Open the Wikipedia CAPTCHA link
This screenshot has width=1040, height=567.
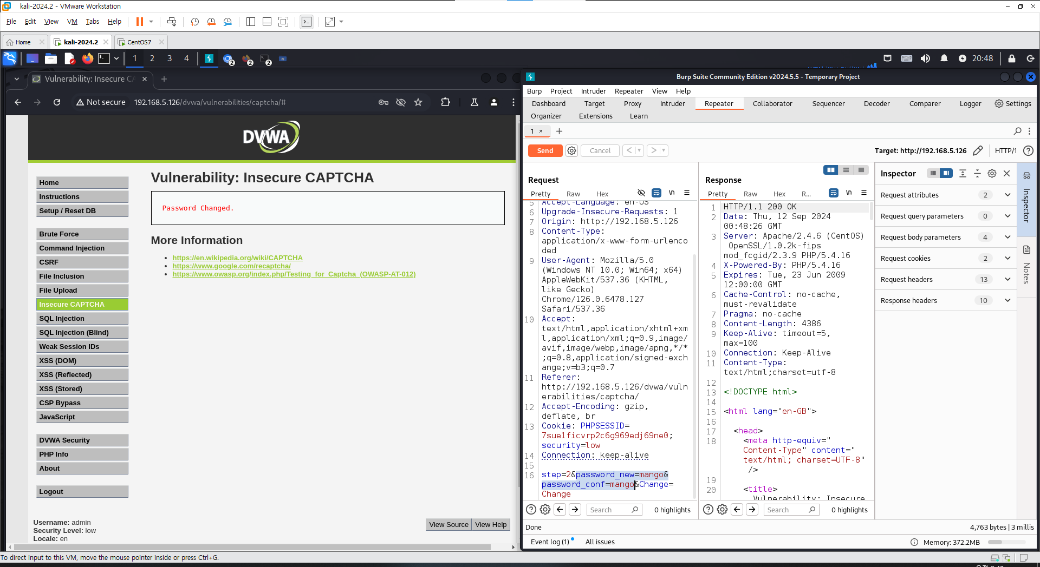pyautogui.click(x=237, y=258)
